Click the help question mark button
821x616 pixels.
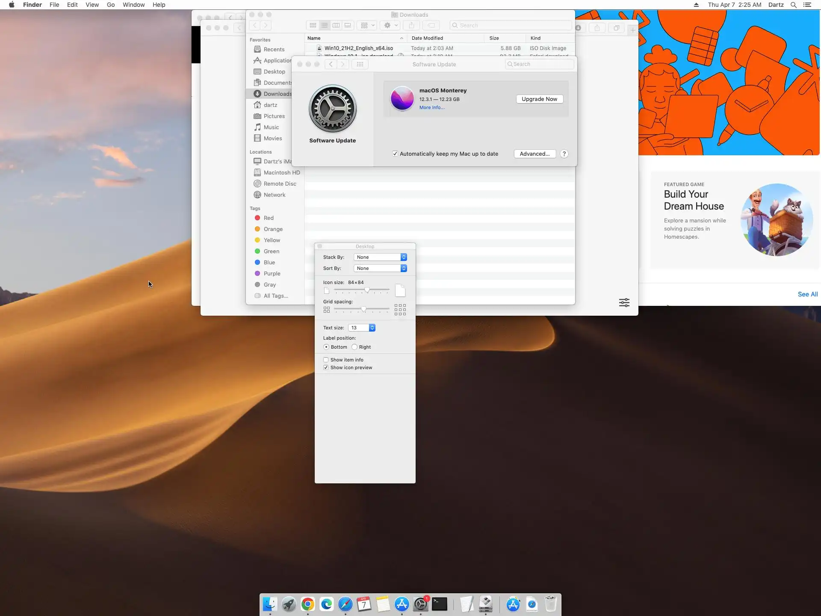tap(564, 154)
